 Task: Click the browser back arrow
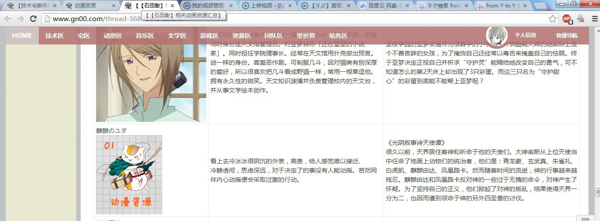[8, 18]
